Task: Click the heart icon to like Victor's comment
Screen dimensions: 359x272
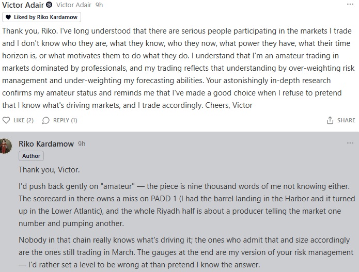Action: 6,120
